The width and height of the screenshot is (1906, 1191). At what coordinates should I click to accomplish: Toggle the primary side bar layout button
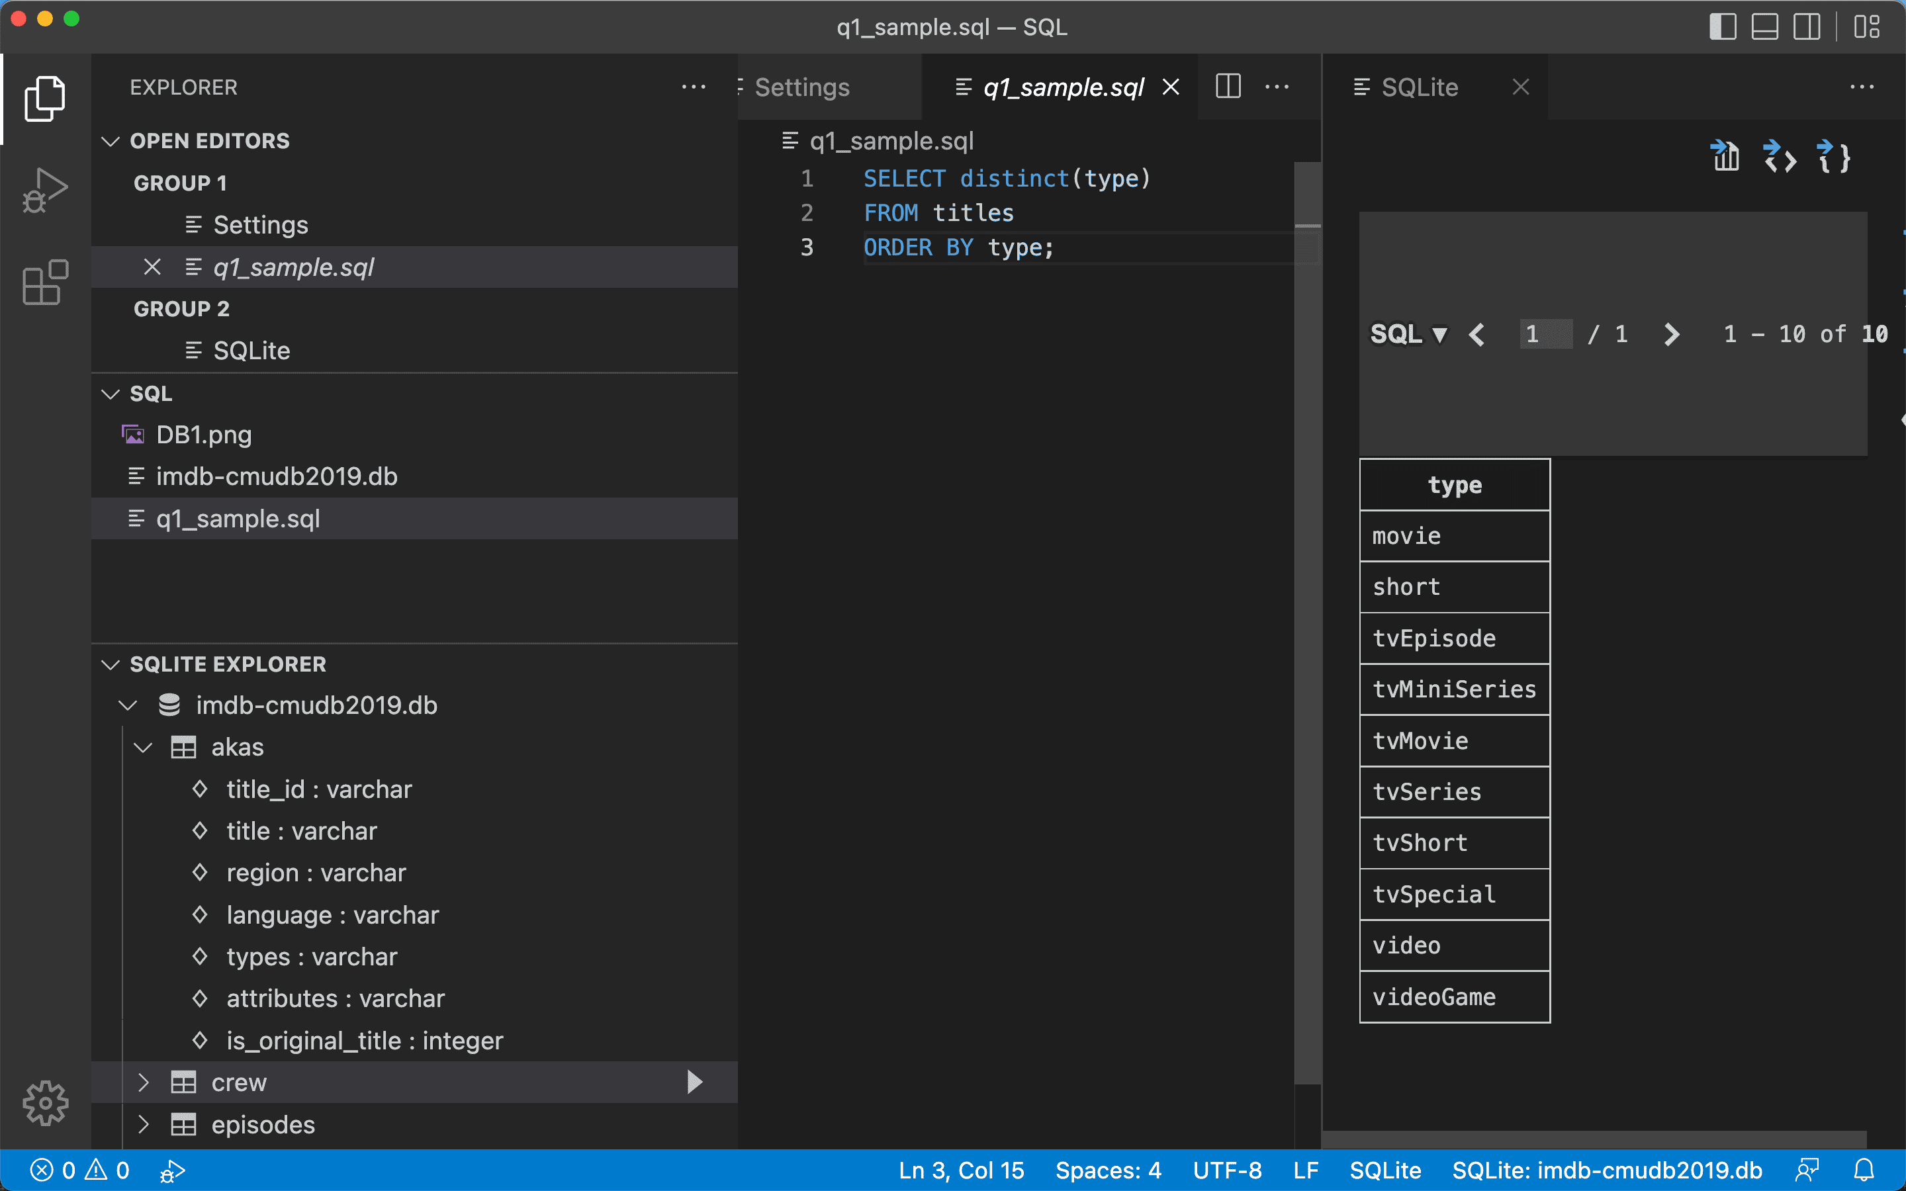coord(1723,26)
